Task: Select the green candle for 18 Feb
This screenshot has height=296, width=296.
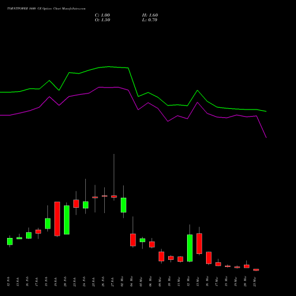Action: click(x=48, y=224)
